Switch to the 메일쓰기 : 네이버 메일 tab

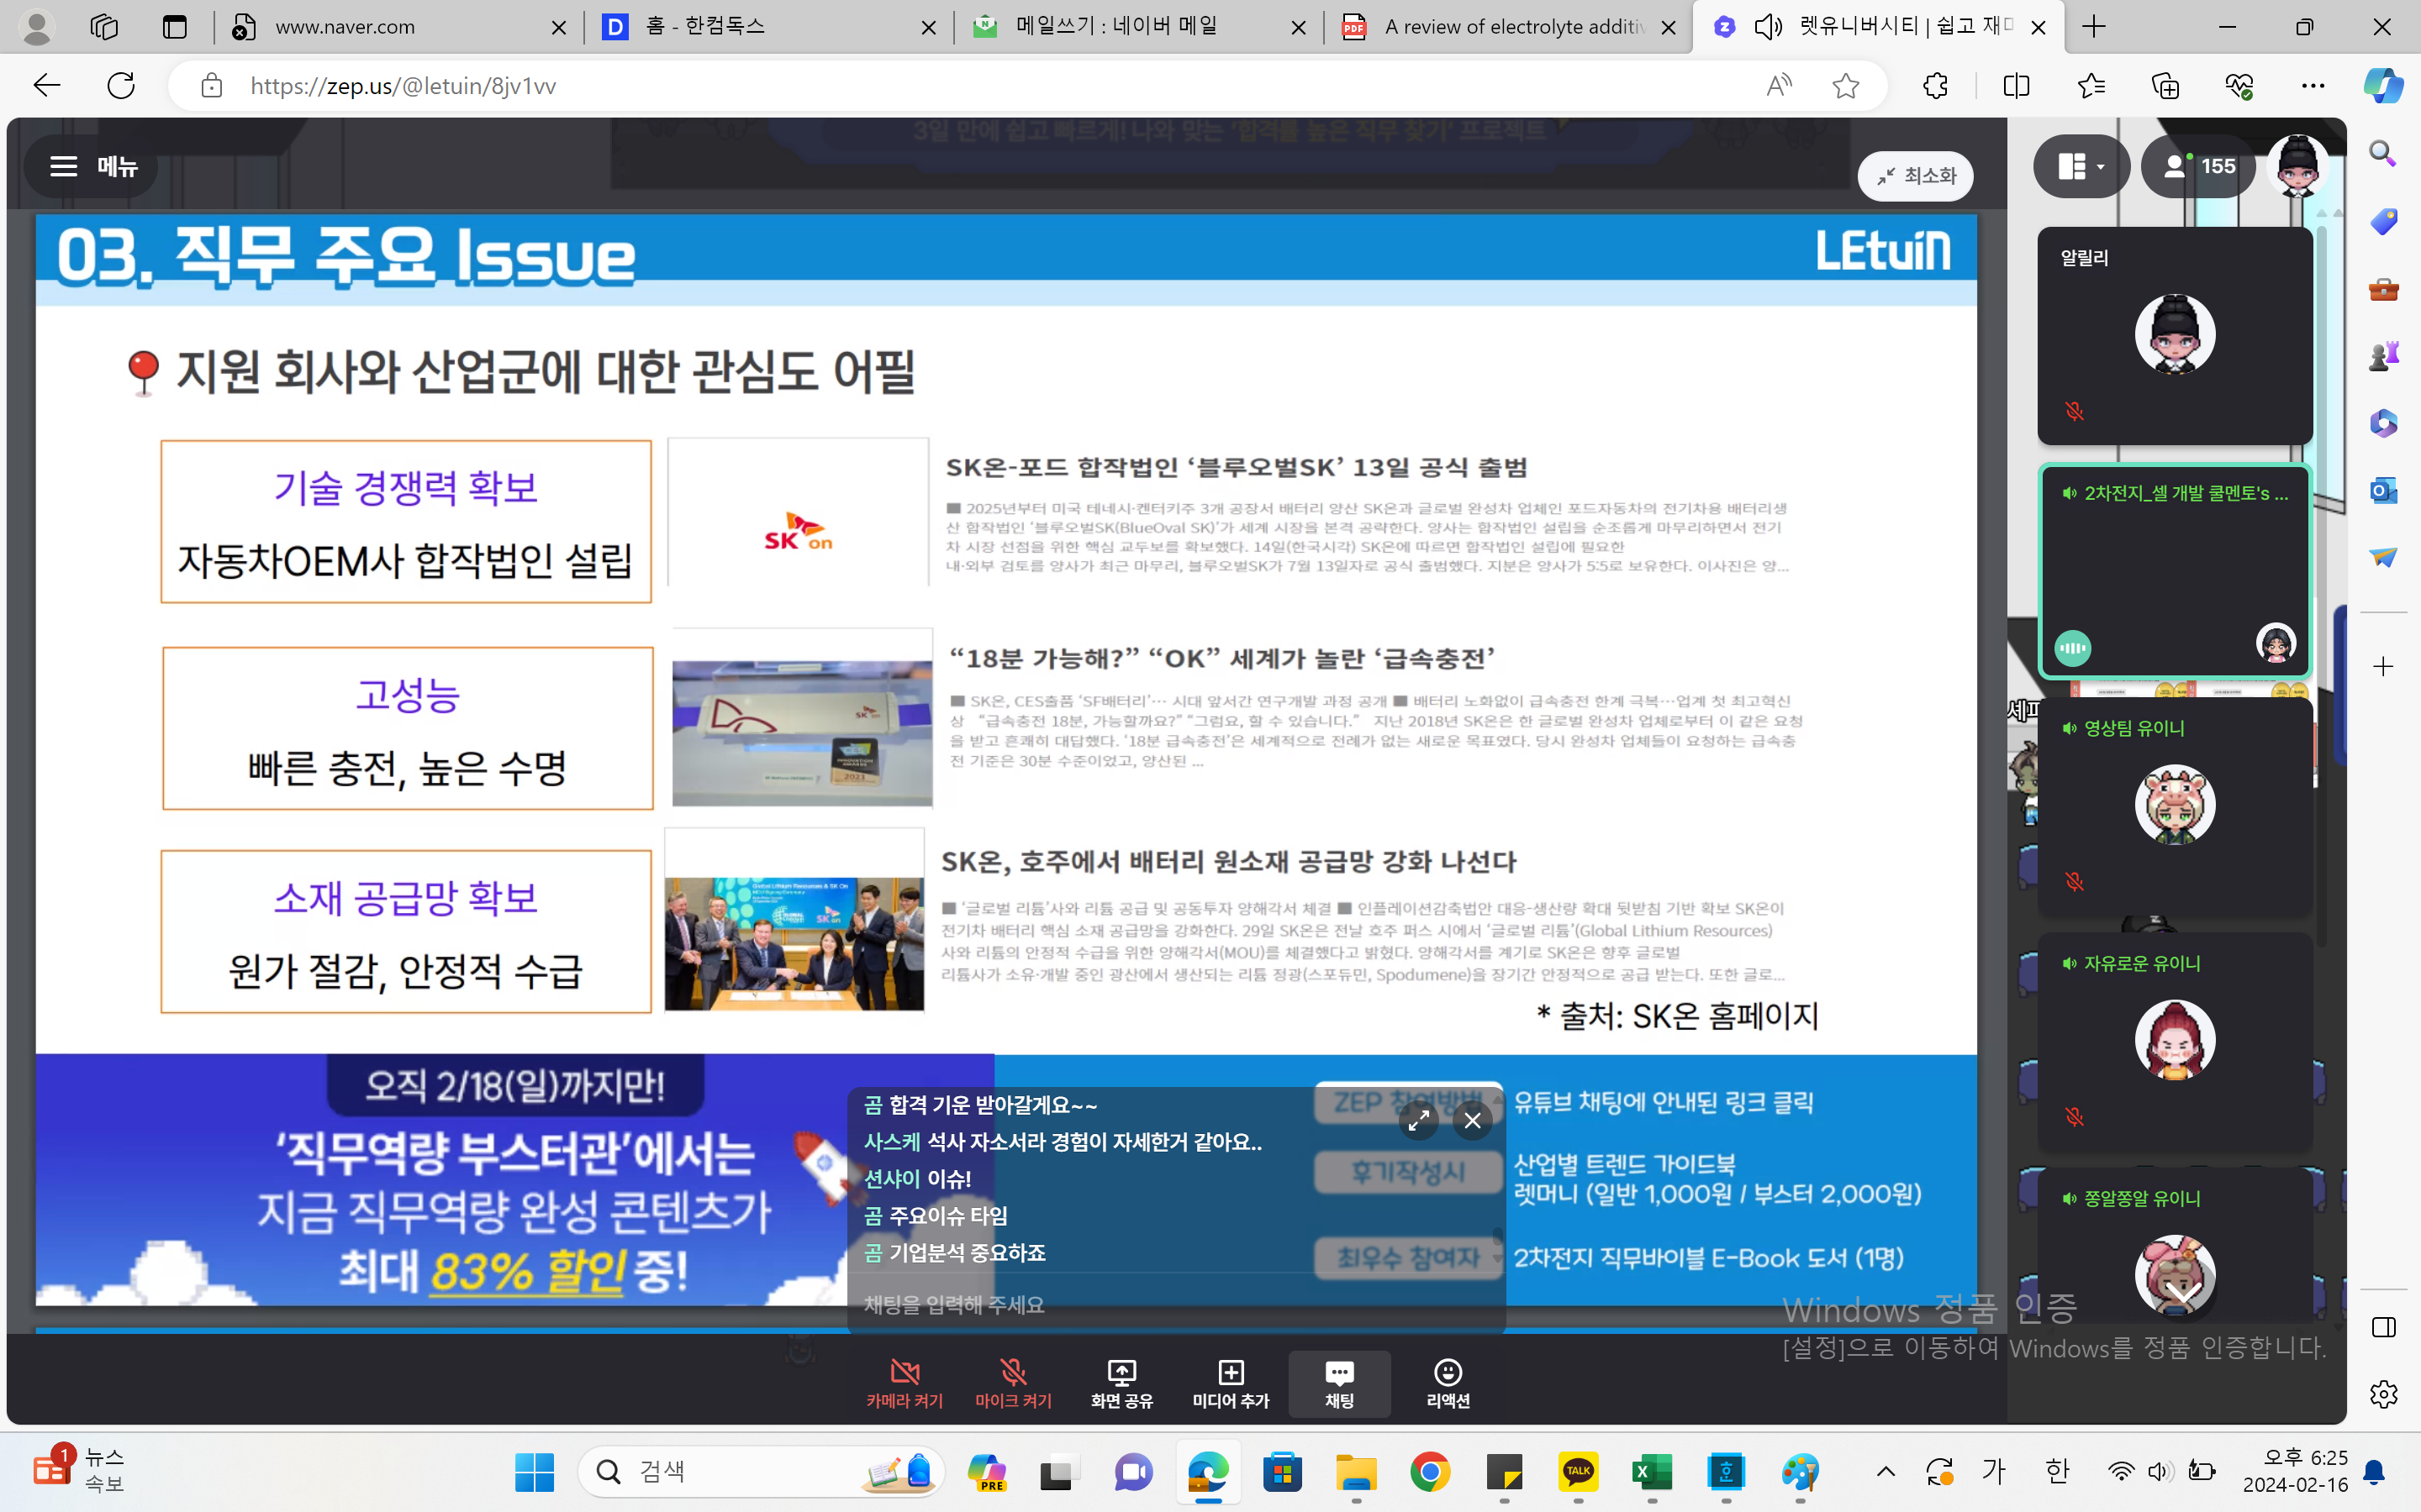pos(1138,27)
